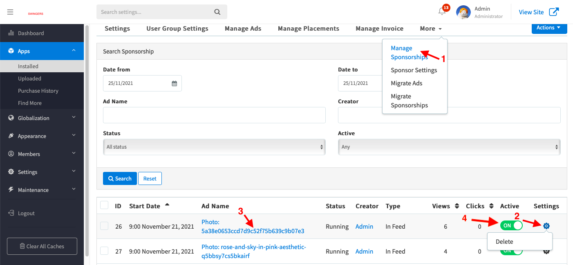Click the Admin user avatar
This screenshot has width=573, height=265.
pyautogui.click(x=463, y=12)
